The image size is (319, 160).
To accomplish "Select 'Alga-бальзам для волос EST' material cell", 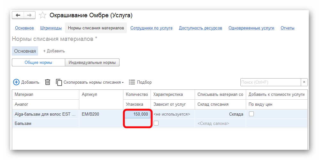I will 45,114.
